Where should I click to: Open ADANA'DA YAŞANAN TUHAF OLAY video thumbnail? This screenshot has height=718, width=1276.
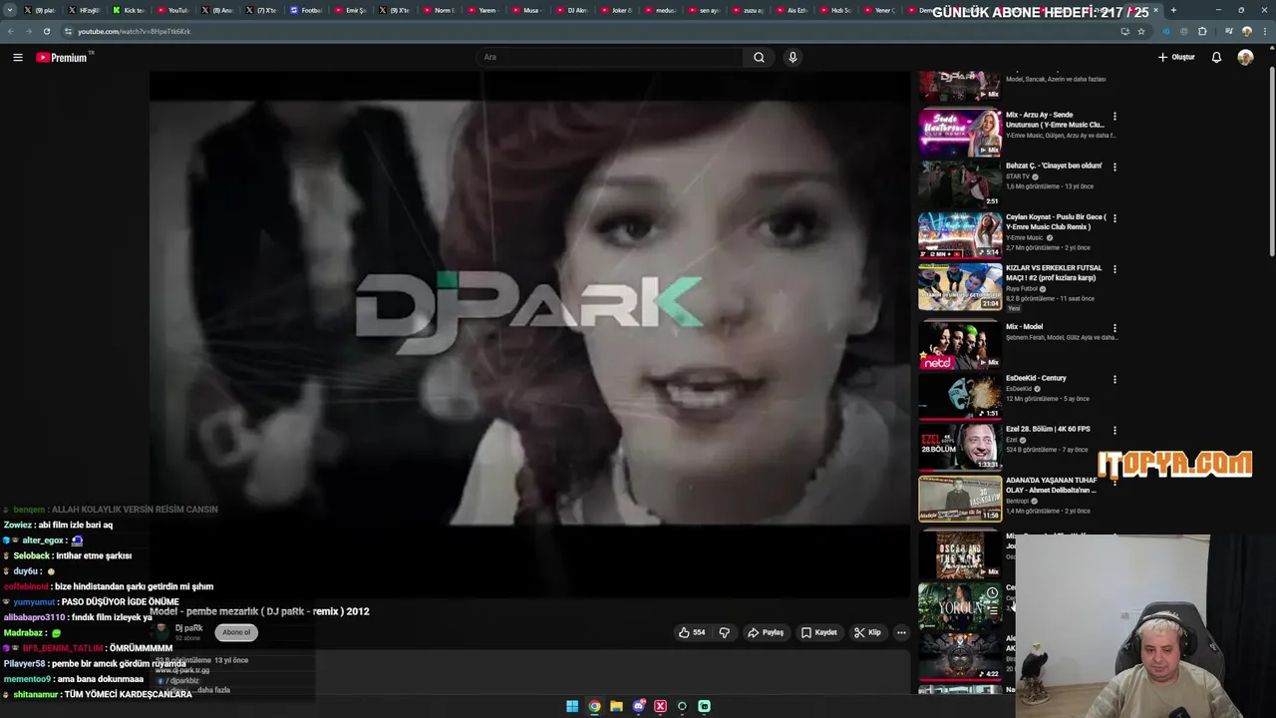coord(960,499)
